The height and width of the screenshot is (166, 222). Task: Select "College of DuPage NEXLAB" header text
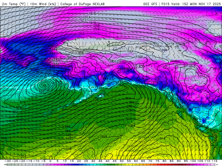pyautogui.click(x=82, y=4)
